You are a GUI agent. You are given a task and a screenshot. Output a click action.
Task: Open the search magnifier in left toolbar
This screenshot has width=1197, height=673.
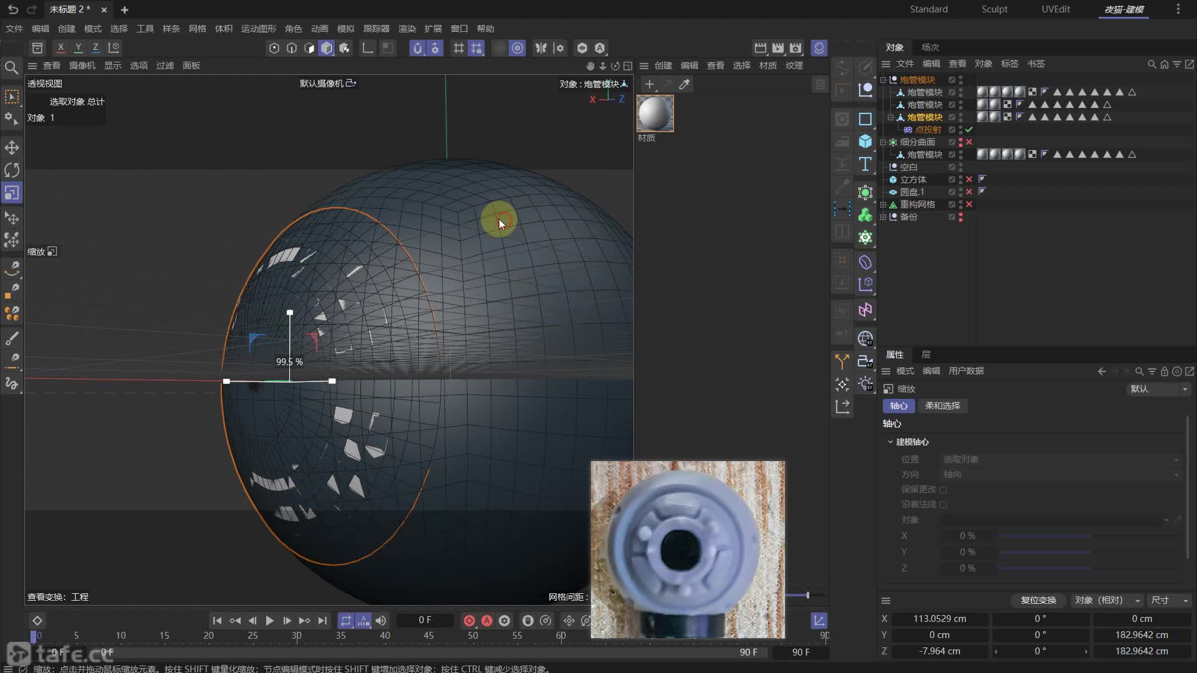[11, 67]
